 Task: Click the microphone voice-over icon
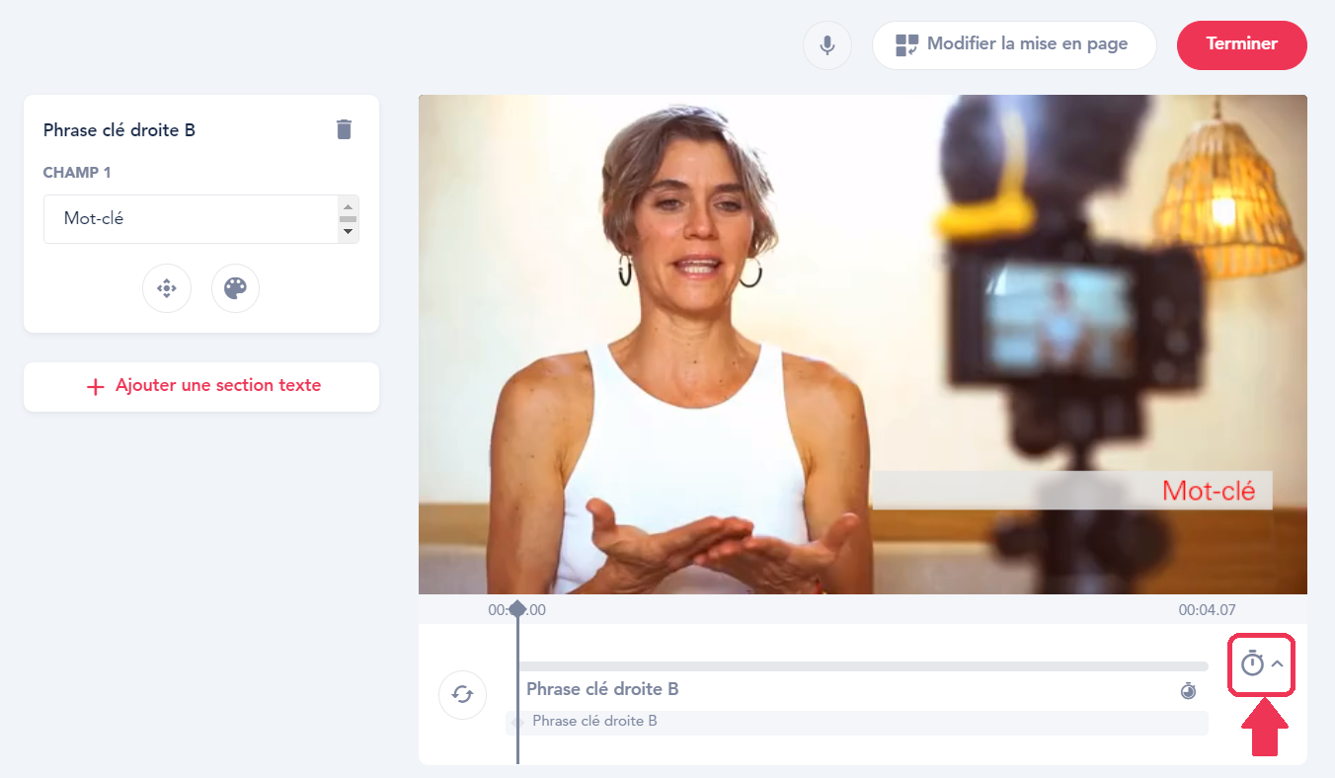(x=826, y=45)
